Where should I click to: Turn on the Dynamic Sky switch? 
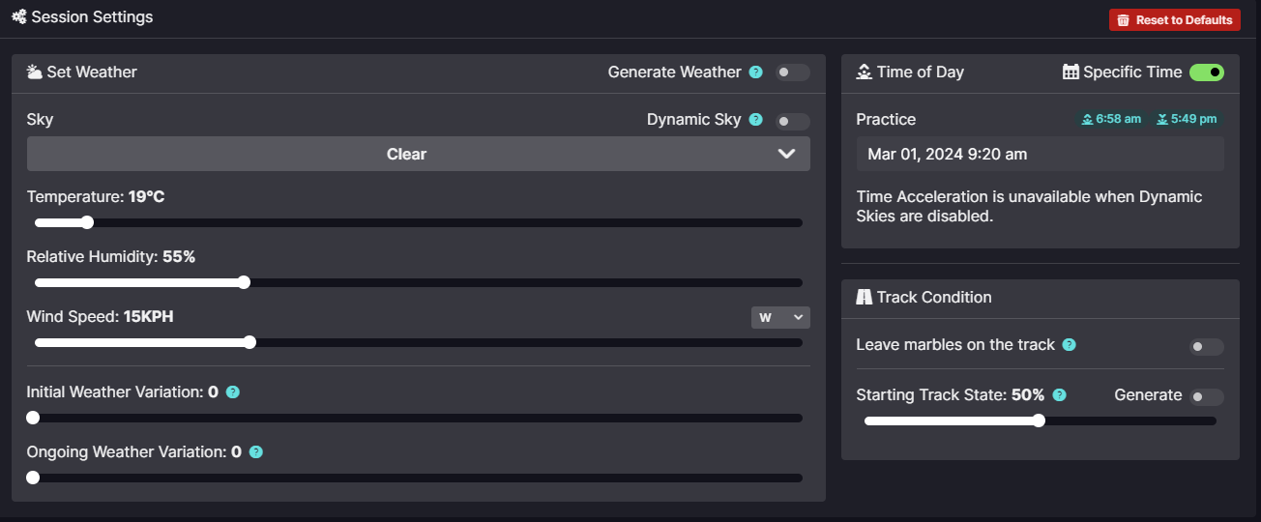click(792, 121)
